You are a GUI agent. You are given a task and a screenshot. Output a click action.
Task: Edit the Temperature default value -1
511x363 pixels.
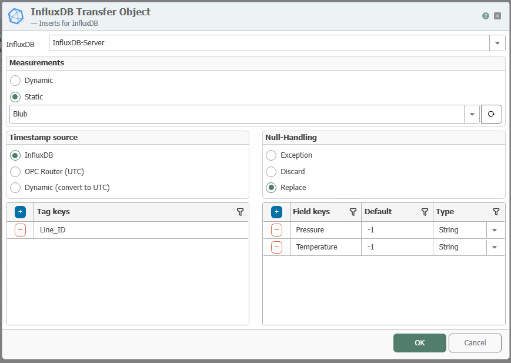397,247
